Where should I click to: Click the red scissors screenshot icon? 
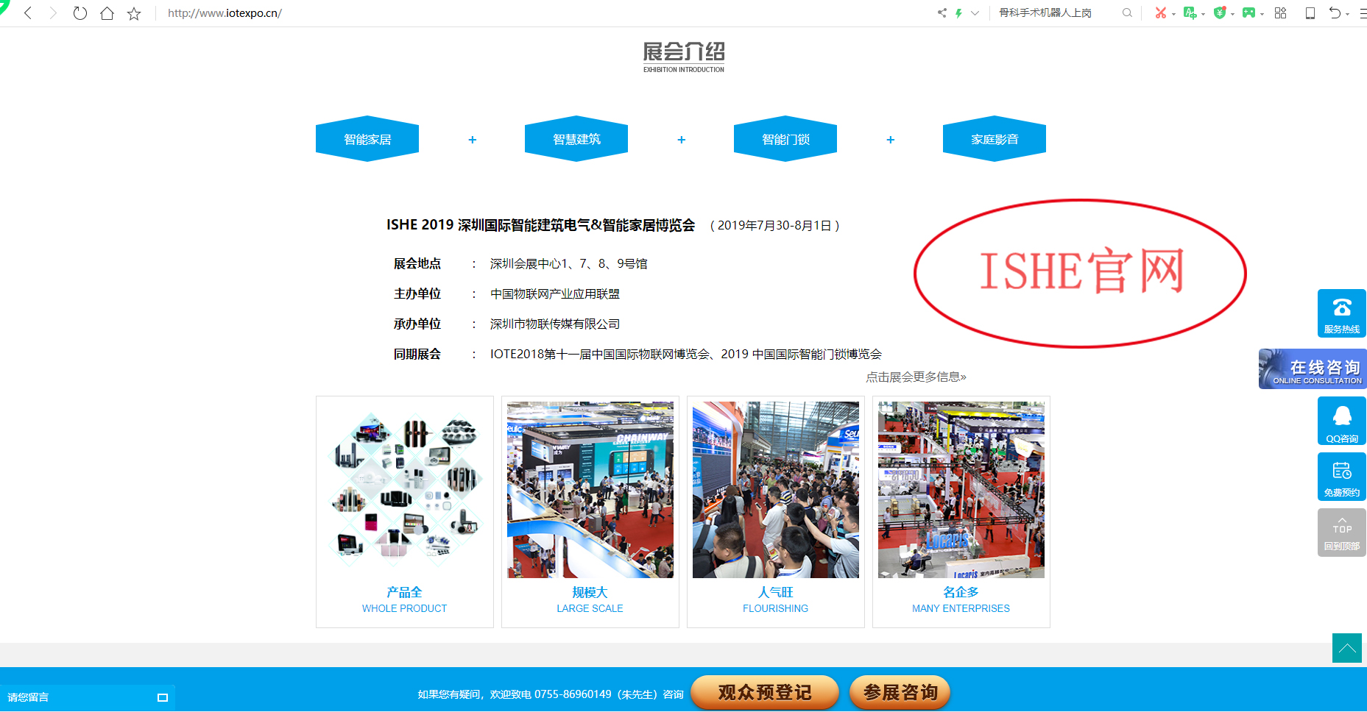click(1161, 13)
